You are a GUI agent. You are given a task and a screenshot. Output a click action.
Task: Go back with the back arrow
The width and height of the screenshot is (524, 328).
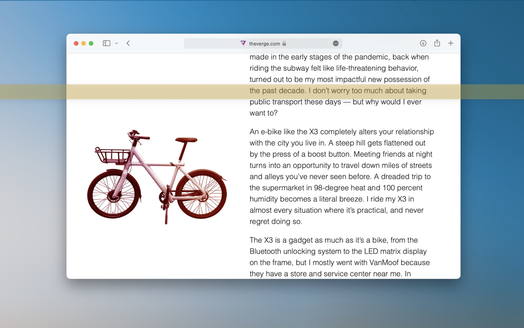click(x=128, y=43)
